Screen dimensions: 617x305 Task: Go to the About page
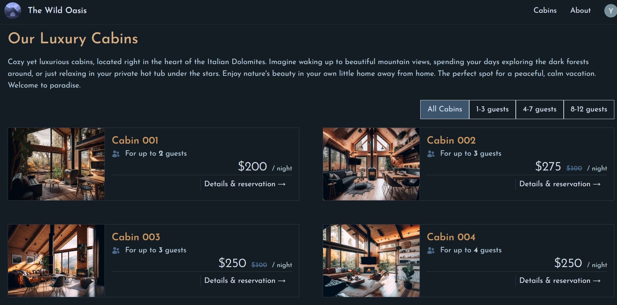[580, 10]
